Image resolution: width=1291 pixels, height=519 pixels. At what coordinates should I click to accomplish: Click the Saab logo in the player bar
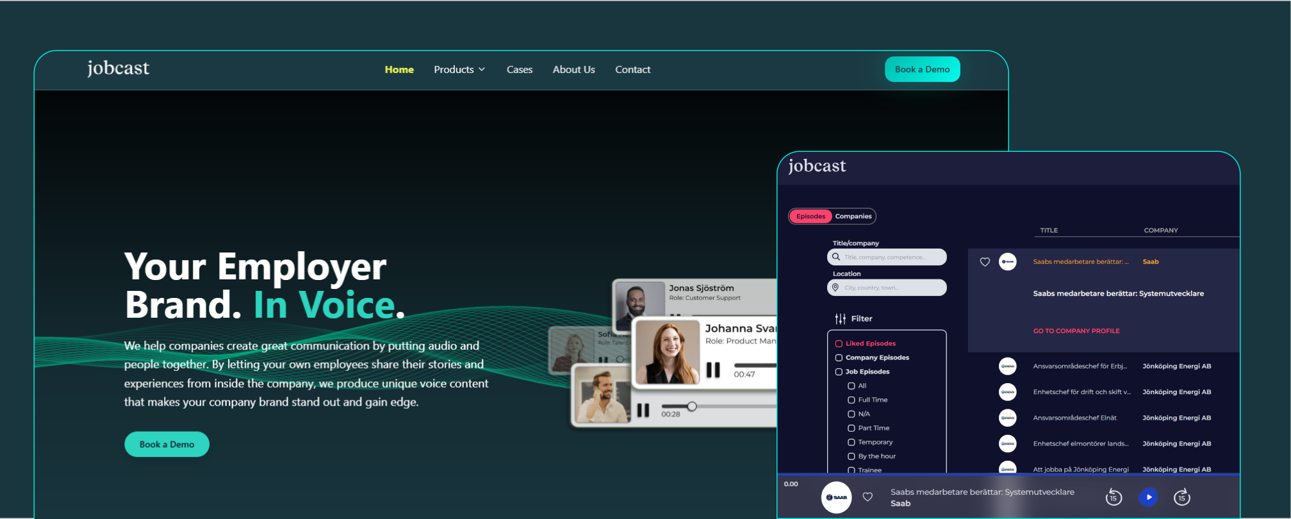coord(836,497)
